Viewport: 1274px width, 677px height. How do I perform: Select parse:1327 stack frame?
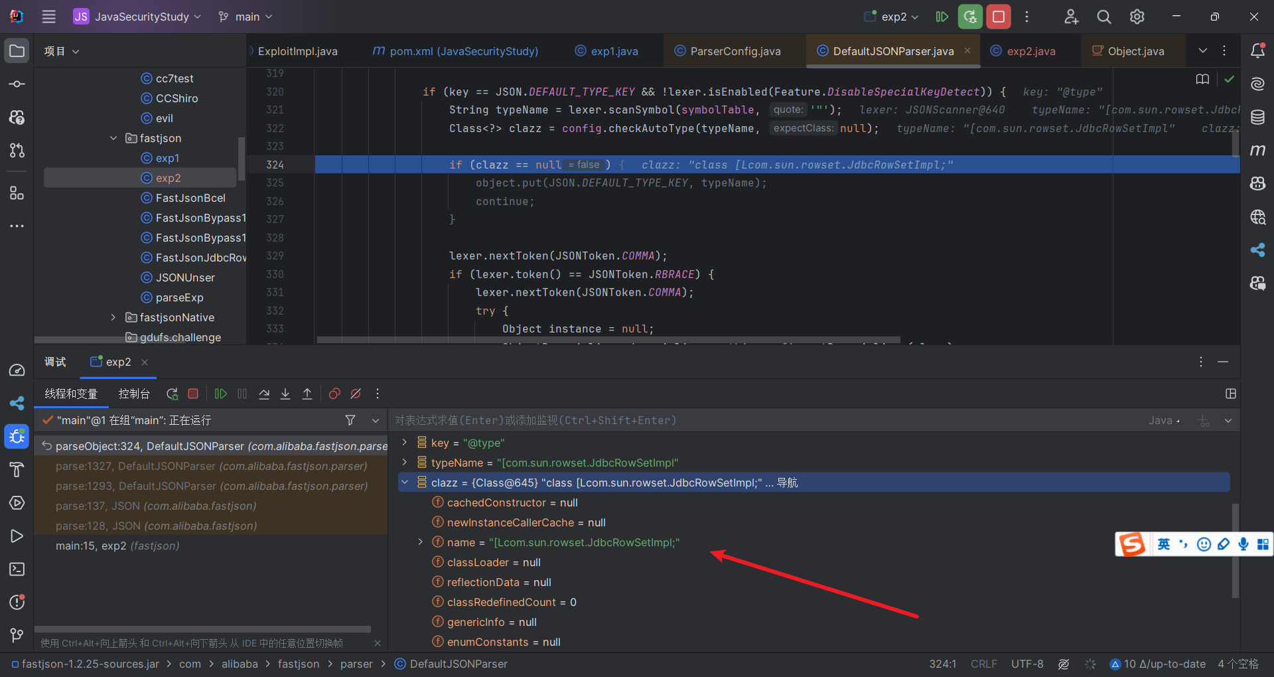211,466
